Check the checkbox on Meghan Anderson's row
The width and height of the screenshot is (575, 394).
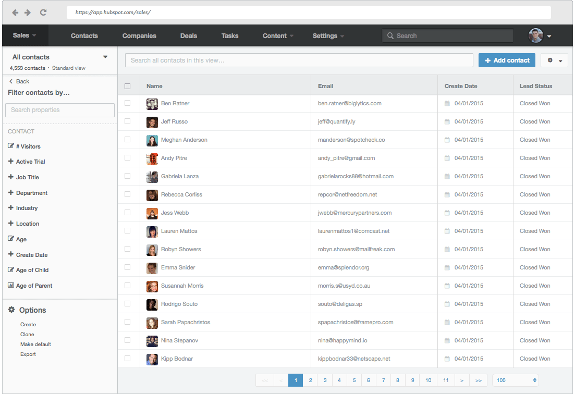tap(127, 140)
